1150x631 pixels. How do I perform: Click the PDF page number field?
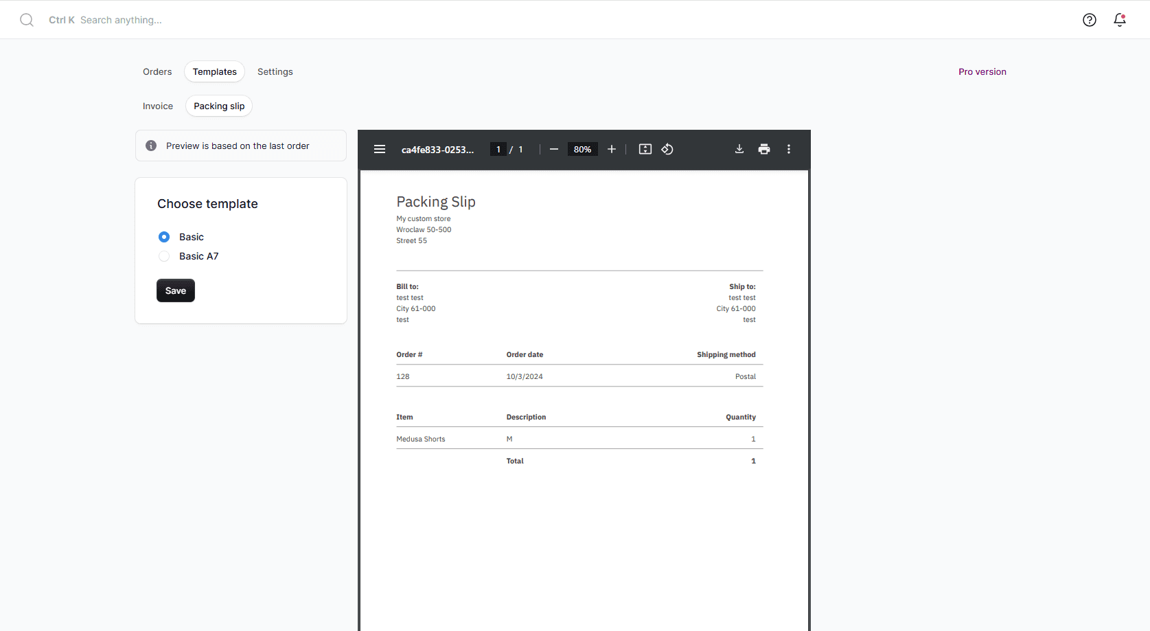[x=498, y=149]
